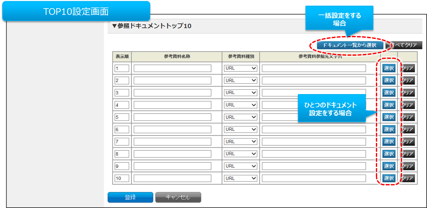Image resolution: width=427 pixels, height=208 pixels.
Task: Click the すべてクリア button
Action: coord(405,45)
